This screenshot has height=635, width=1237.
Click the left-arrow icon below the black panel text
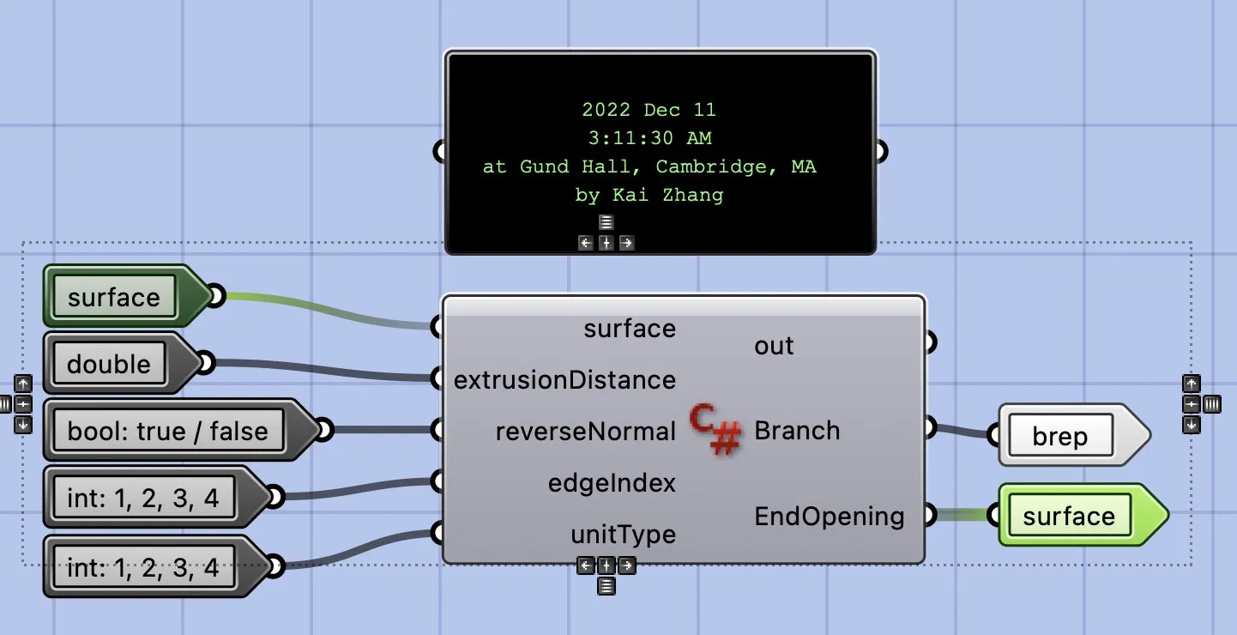[x=586, y=243]
